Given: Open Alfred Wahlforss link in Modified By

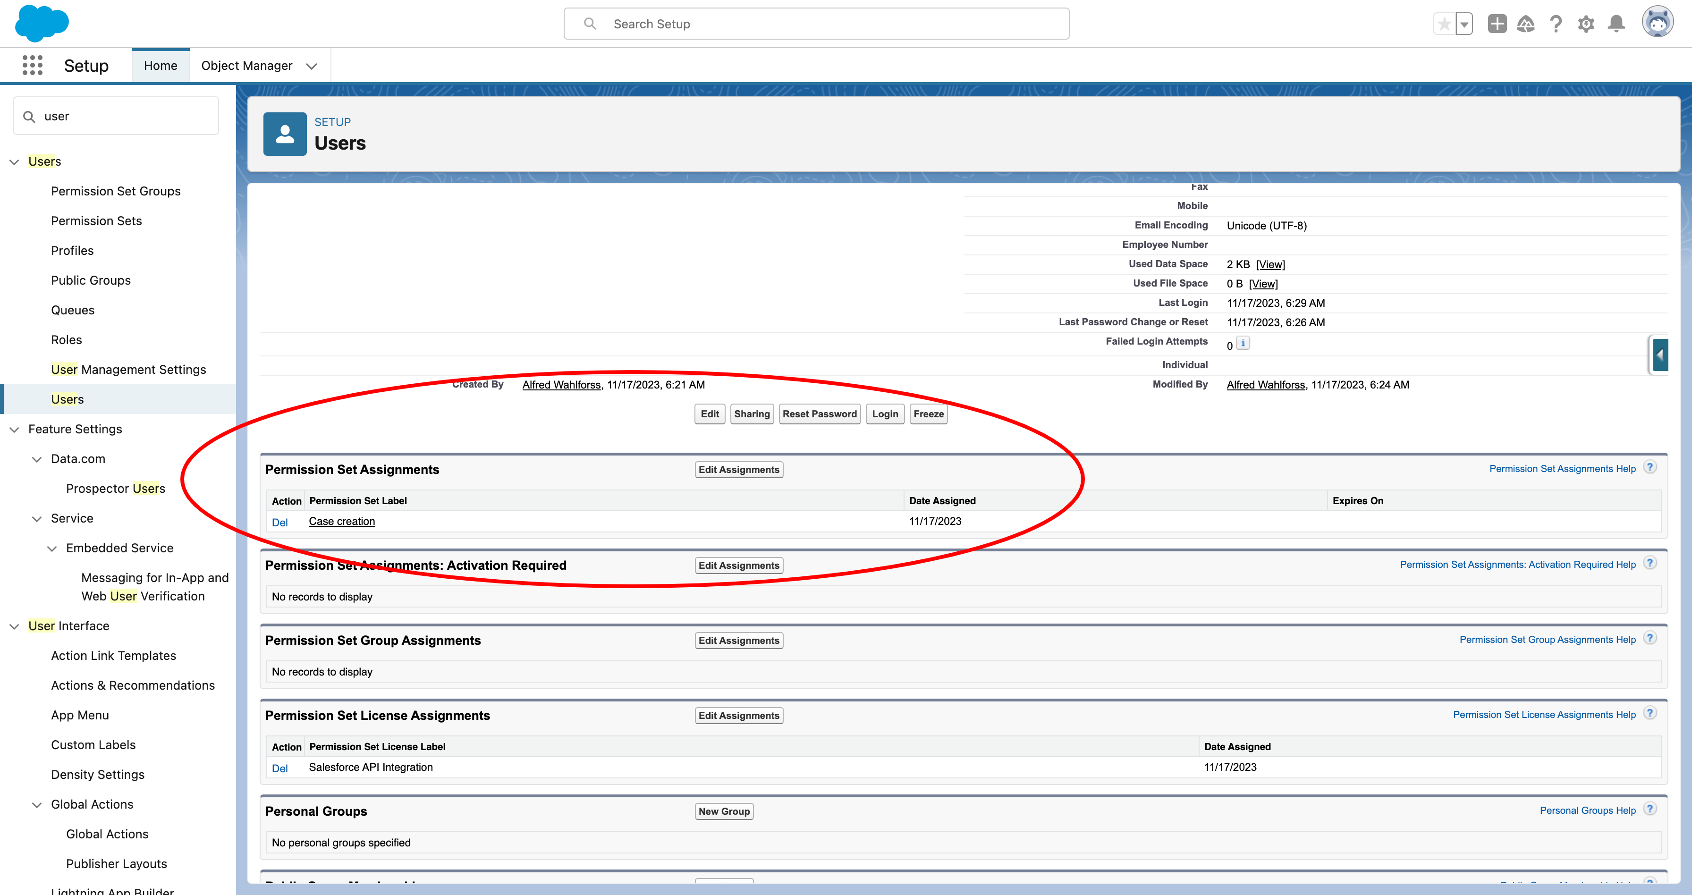Looking at the screenshot, I should [x=1266, y=385].
